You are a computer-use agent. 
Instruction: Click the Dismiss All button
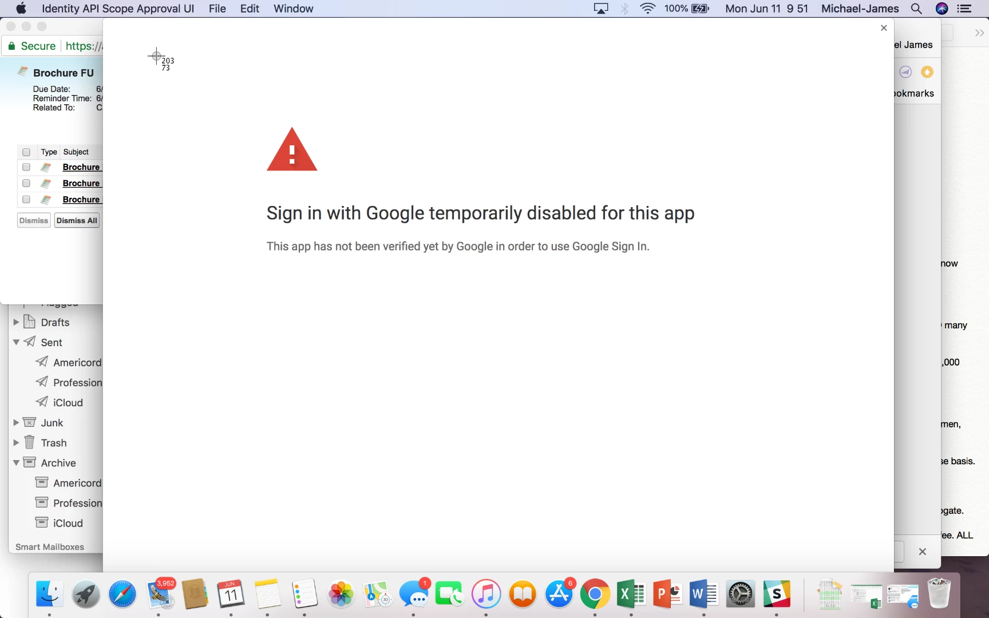[77, 220]
